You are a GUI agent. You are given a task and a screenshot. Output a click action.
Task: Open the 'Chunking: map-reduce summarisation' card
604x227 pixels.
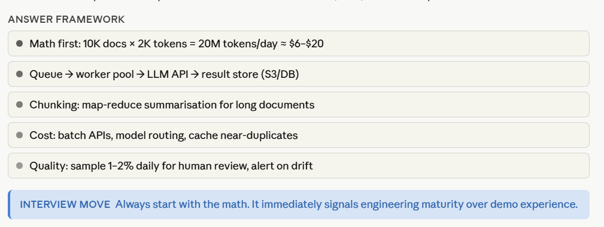tap(299, 104)
